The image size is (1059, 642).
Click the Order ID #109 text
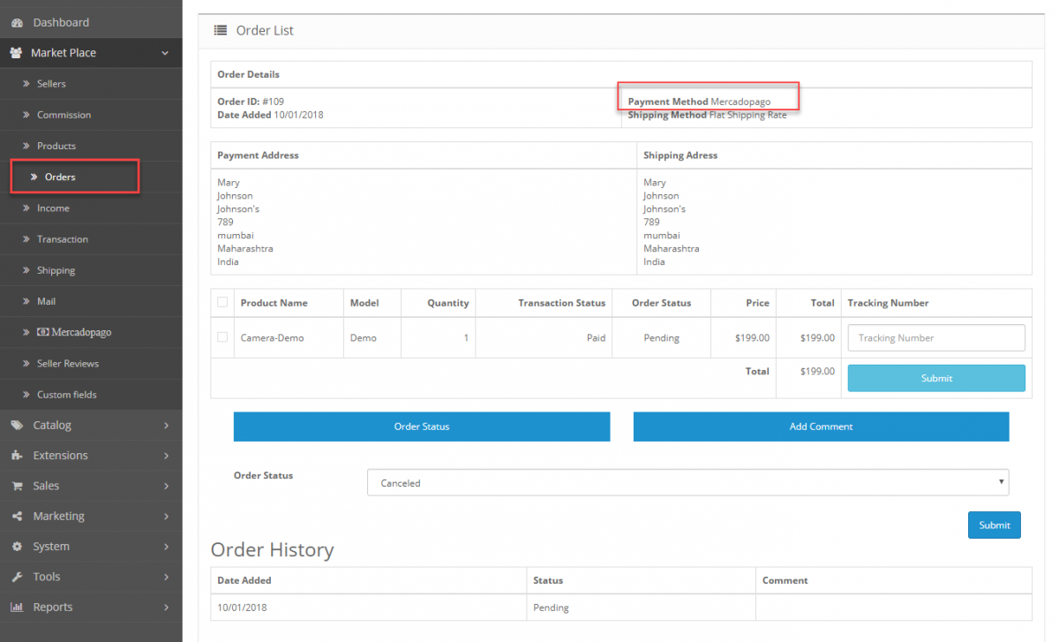tap(251, 102)
